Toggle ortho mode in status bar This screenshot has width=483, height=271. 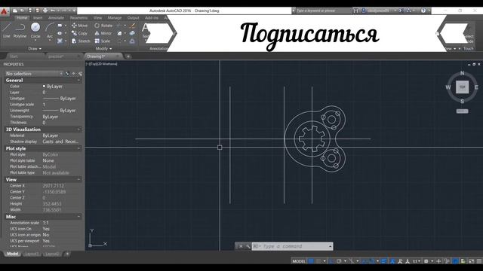pyautogui.click(x=332, y=261)
